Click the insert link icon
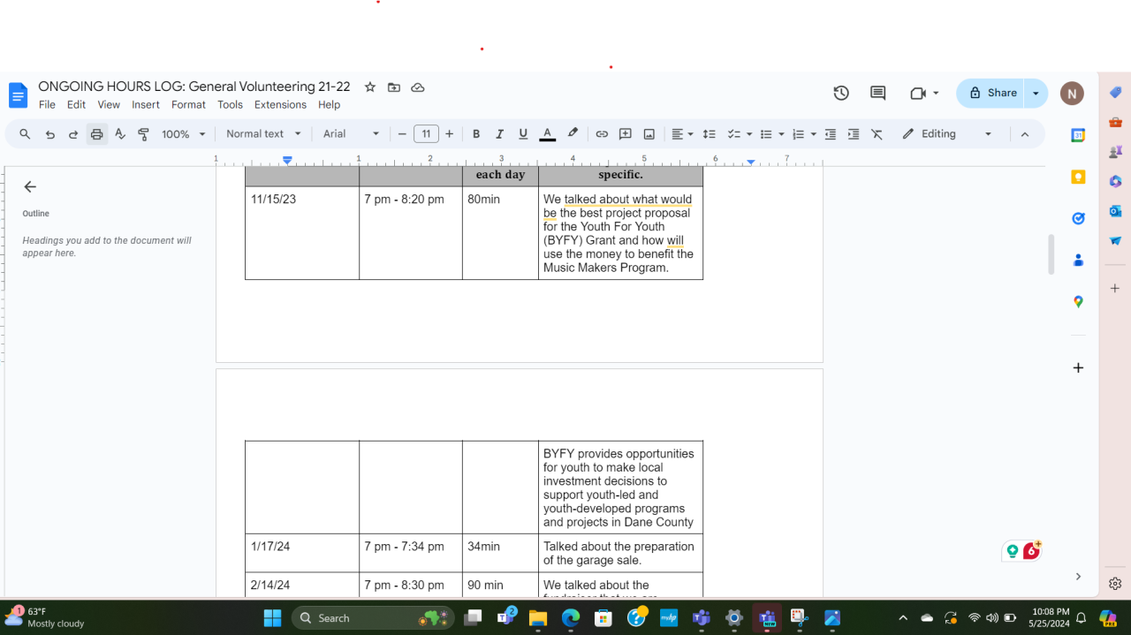Viewport: 1131px width, 635px height. [x=602, y=134]
